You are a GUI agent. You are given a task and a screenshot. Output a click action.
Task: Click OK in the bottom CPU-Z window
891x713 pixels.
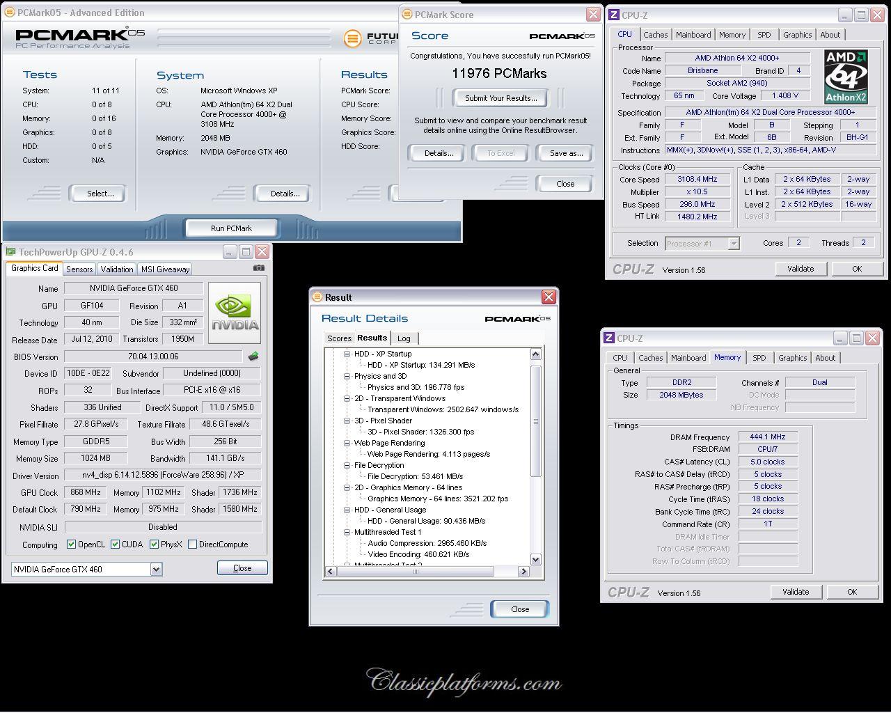pyautogui.click(x=852, y=592)
